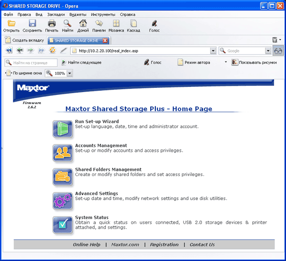Open the Инструменты menu
The width and height of the screenshot is (286, 261).
[103, 14]
